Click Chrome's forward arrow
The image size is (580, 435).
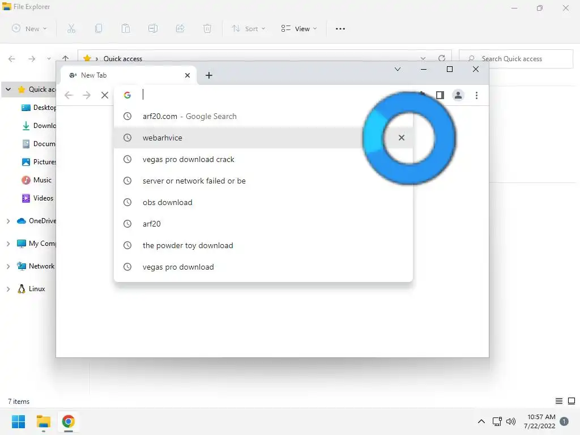[87, 95]
